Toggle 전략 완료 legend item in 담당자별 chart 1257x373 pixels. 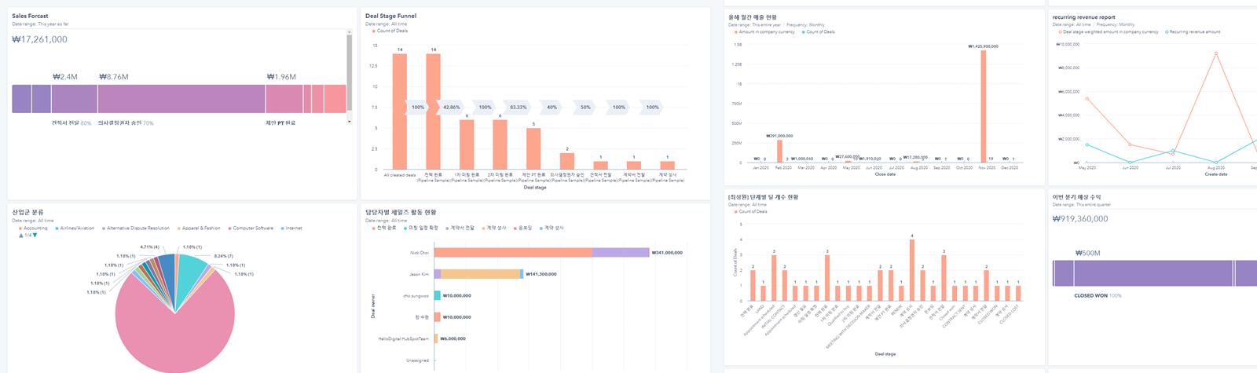point(384,228)
